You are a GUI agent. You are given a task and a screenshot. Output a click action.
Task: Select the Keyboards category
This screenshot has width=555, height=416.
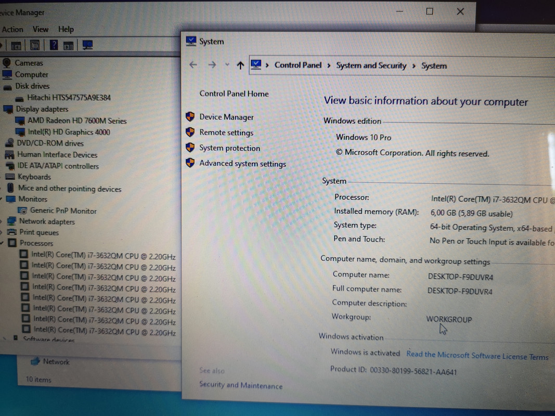pyautogui.click(x=34, y=177)
